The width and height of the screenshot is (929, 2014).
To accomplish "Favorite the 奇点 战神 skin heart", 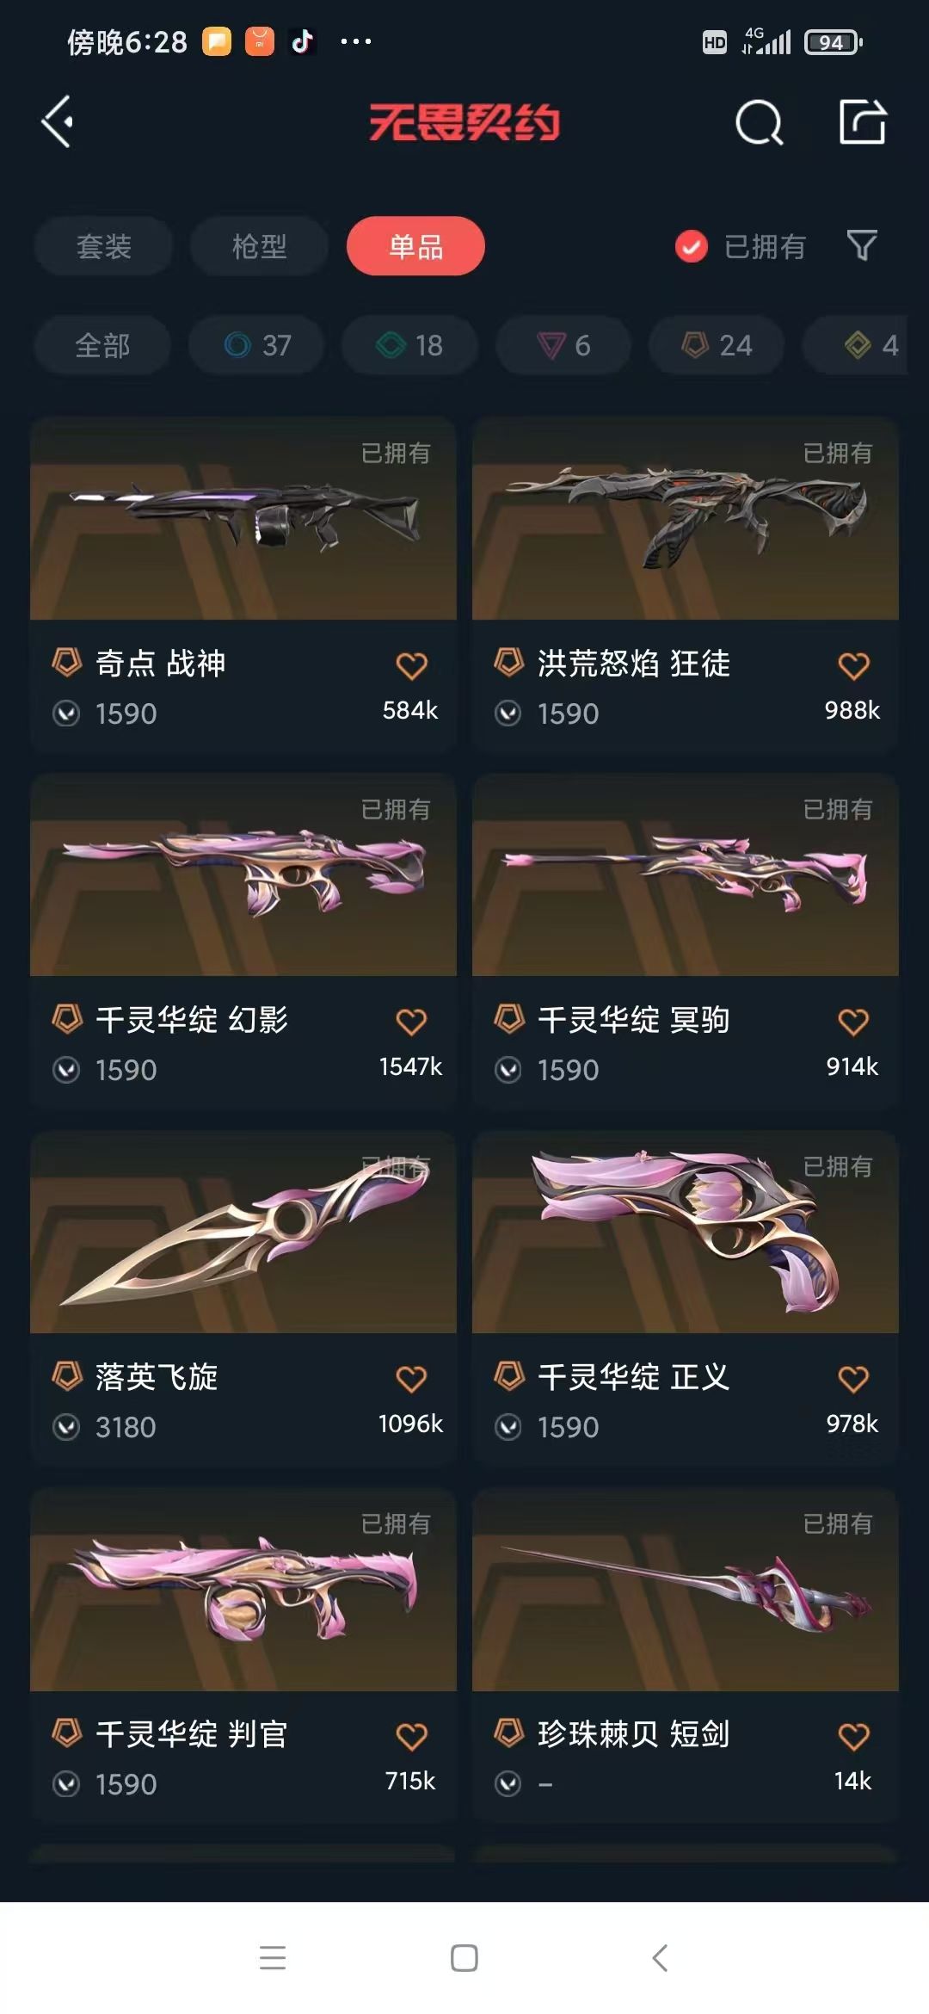I will pyautogui.click(x=411, y=665).
